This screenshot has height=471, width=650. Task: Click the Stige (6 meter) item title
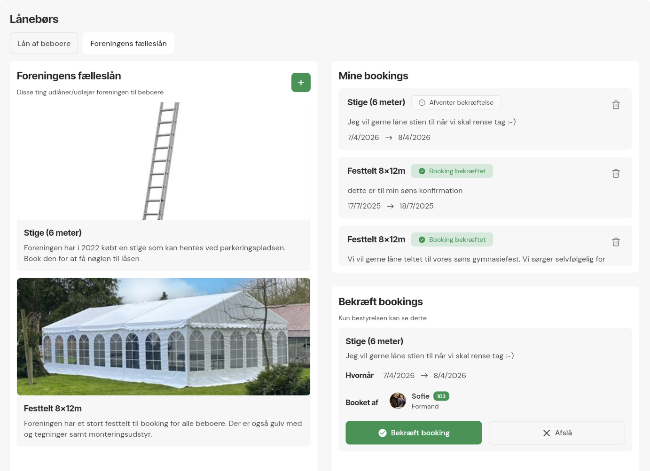[53, 233]
